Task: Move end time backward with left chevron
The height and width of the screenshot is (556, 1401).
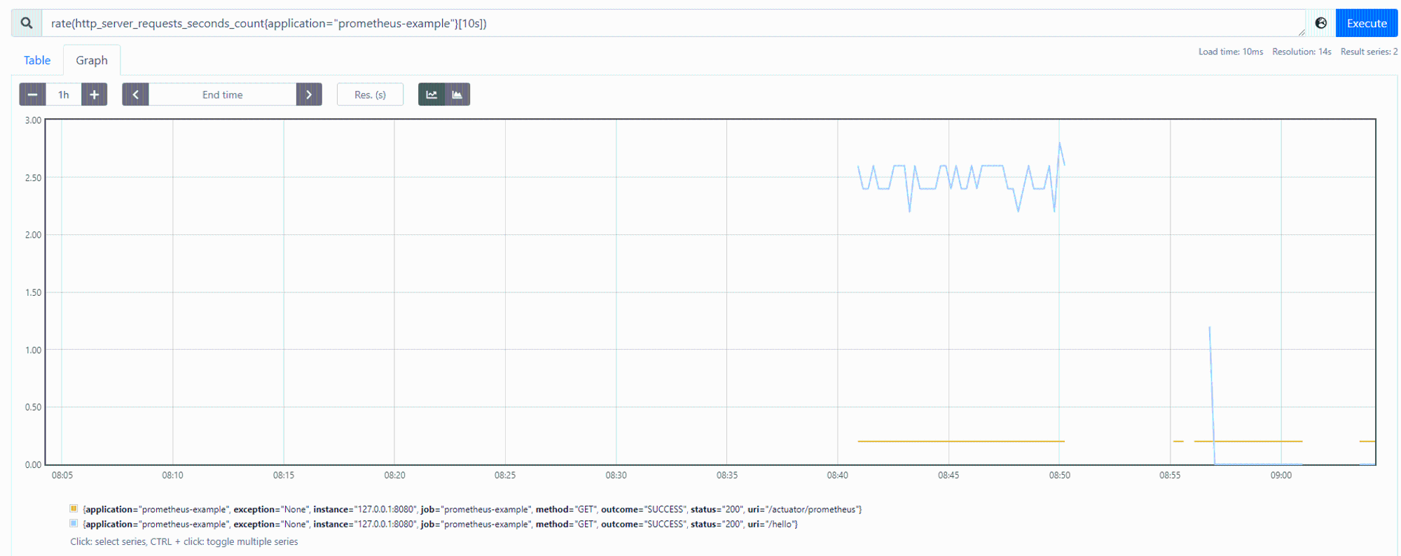Action: (x=135, y=94)
